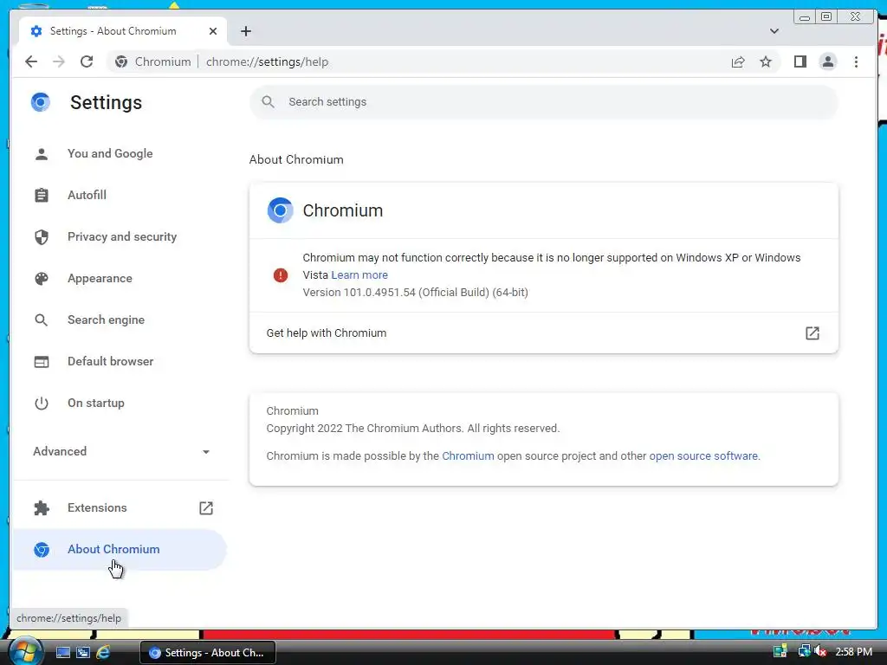Open Get help with Chromium
This screenshot has width=887, height=665.
(544, 333)
